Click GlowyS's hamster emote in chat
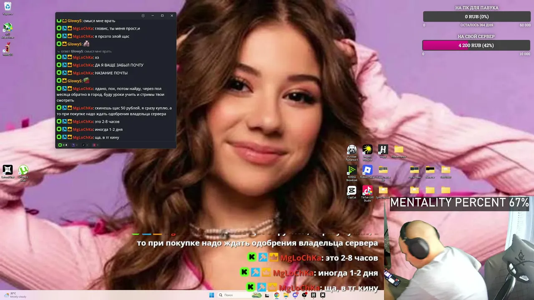The height and width of the screenshot is (300, 534). coord(86,44)
